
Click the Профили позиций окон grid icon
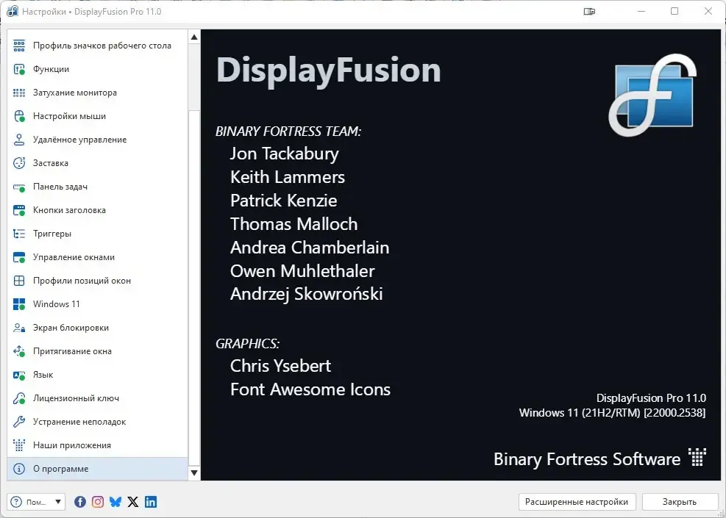19,281
